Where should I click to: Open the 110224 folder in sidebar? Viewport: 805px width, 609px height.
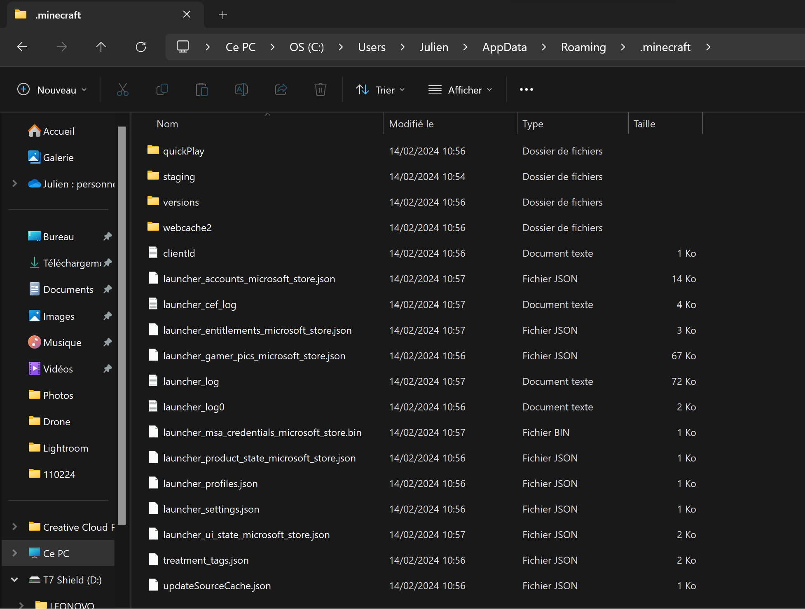click(51, 474)
